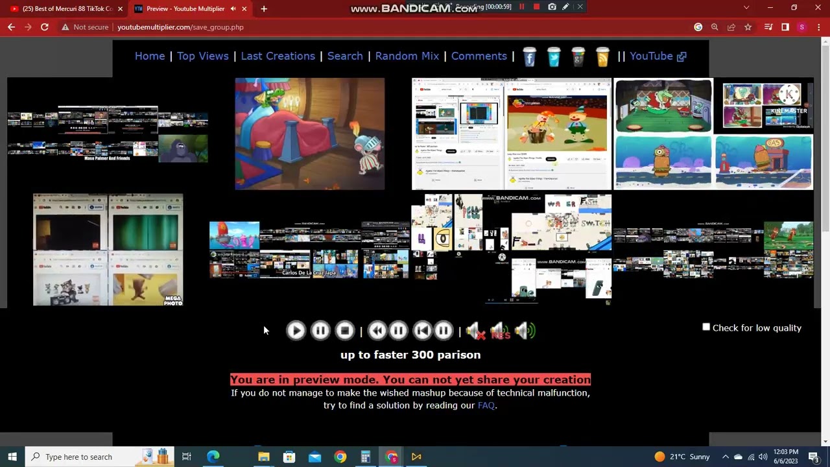This screenshot has height=467, width=830.
Task: Open the FAQ link
Action: pos(486,405)
